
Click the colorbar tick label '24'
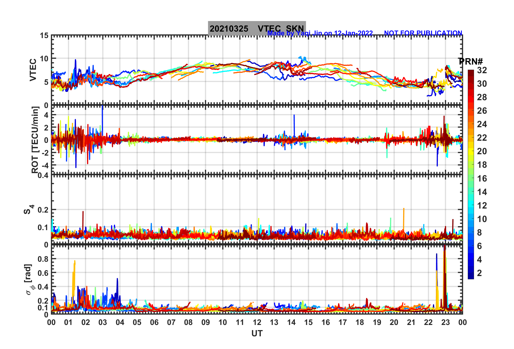(x=482, y=124)
